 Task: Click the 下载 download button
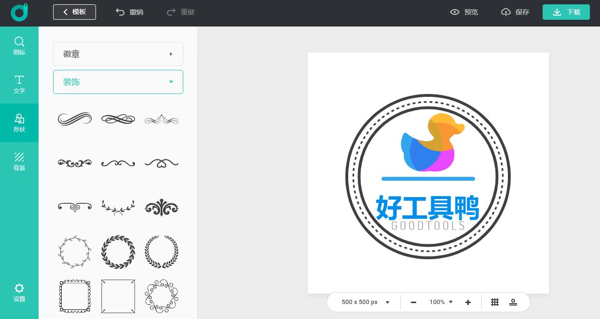tap(566, 12)
